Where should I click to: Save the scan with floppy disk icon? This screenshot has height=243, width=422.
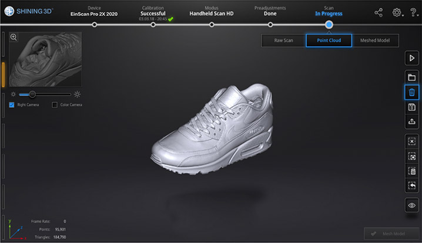tap(411, 107)
